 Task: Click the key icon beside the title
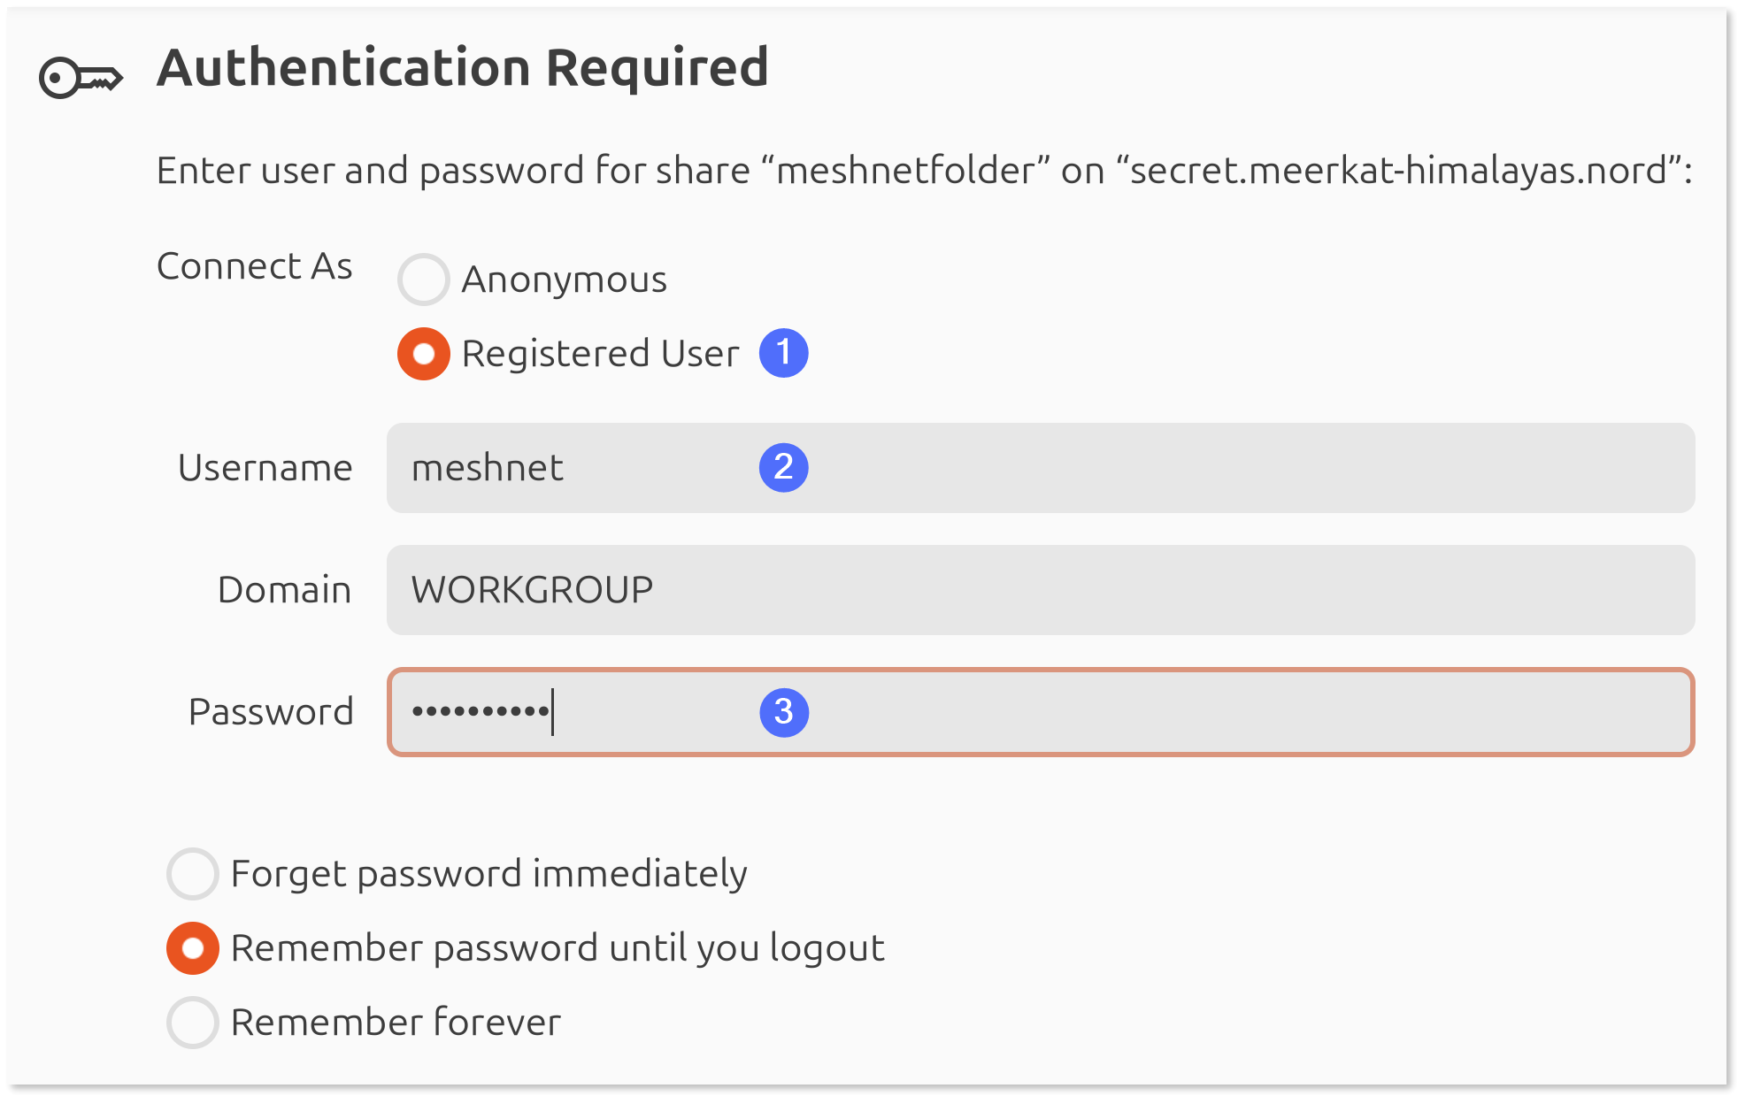[81, 78]
